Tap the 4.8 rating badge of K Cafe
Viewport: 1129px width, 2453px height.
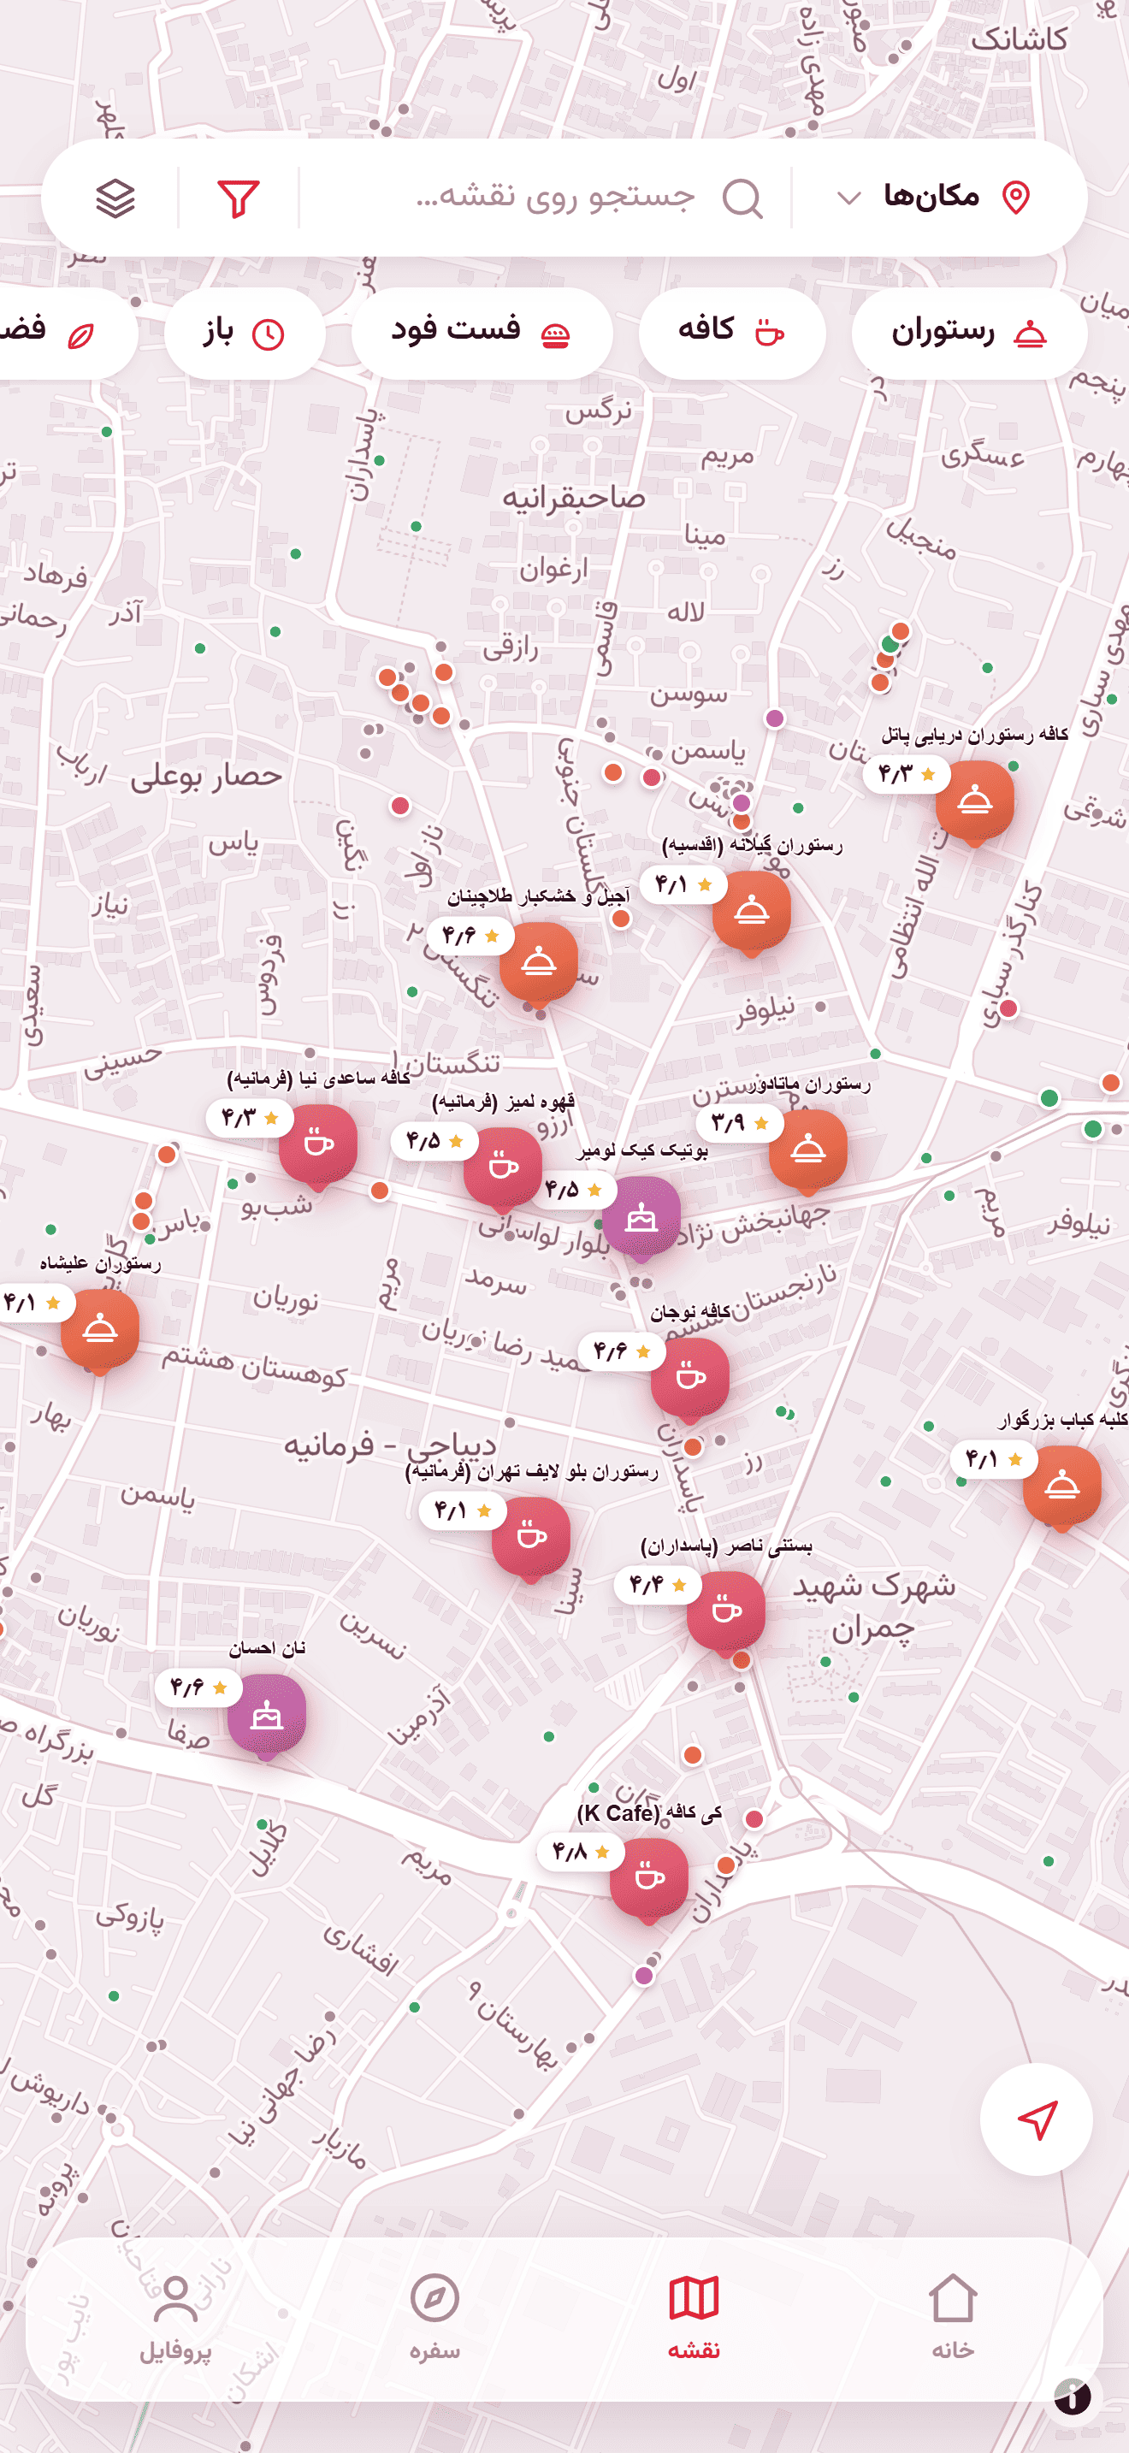[582, 1852]
